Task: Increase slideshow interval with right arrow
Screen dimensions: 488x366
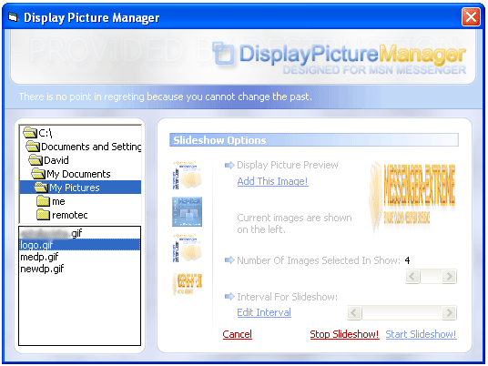Action: (449, 312)
